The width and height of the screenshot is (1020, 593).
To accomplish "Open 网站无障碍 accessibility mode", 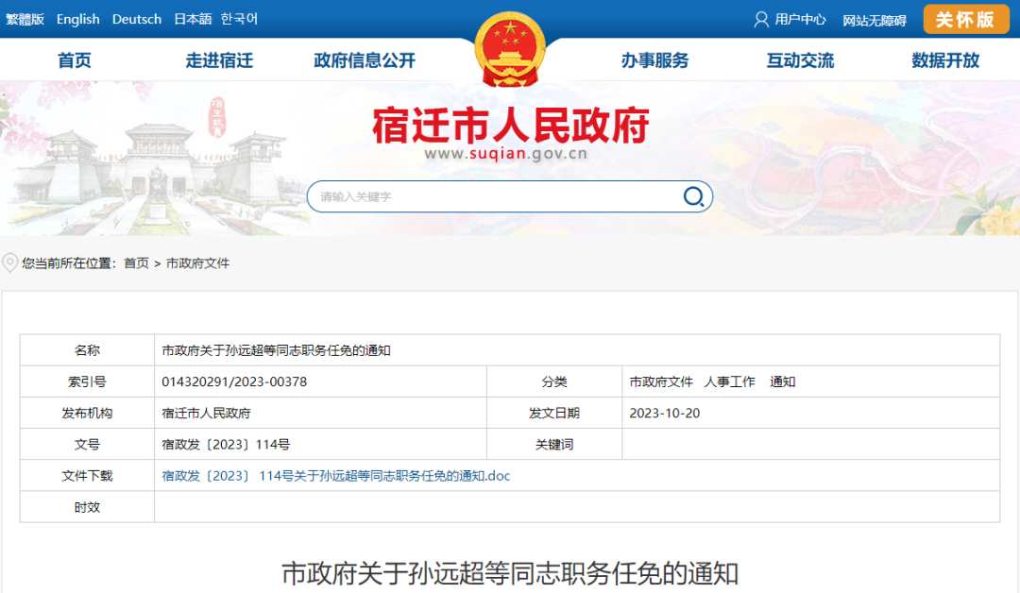I will pos(875,20).
